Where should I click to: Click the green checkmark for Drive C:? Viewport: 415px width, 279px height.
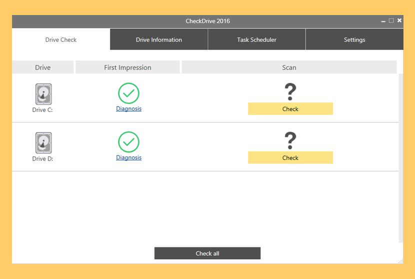pyautogui.click(x=128, y=93)
